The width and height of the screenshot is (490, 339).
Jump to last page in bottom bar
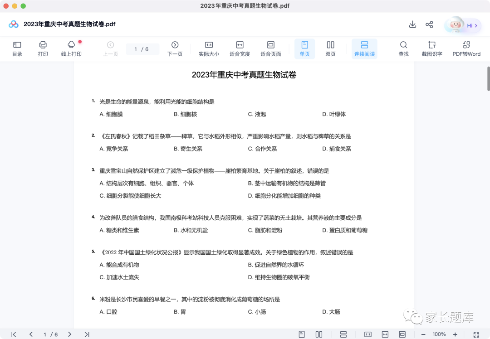click(x=87, y=334)
